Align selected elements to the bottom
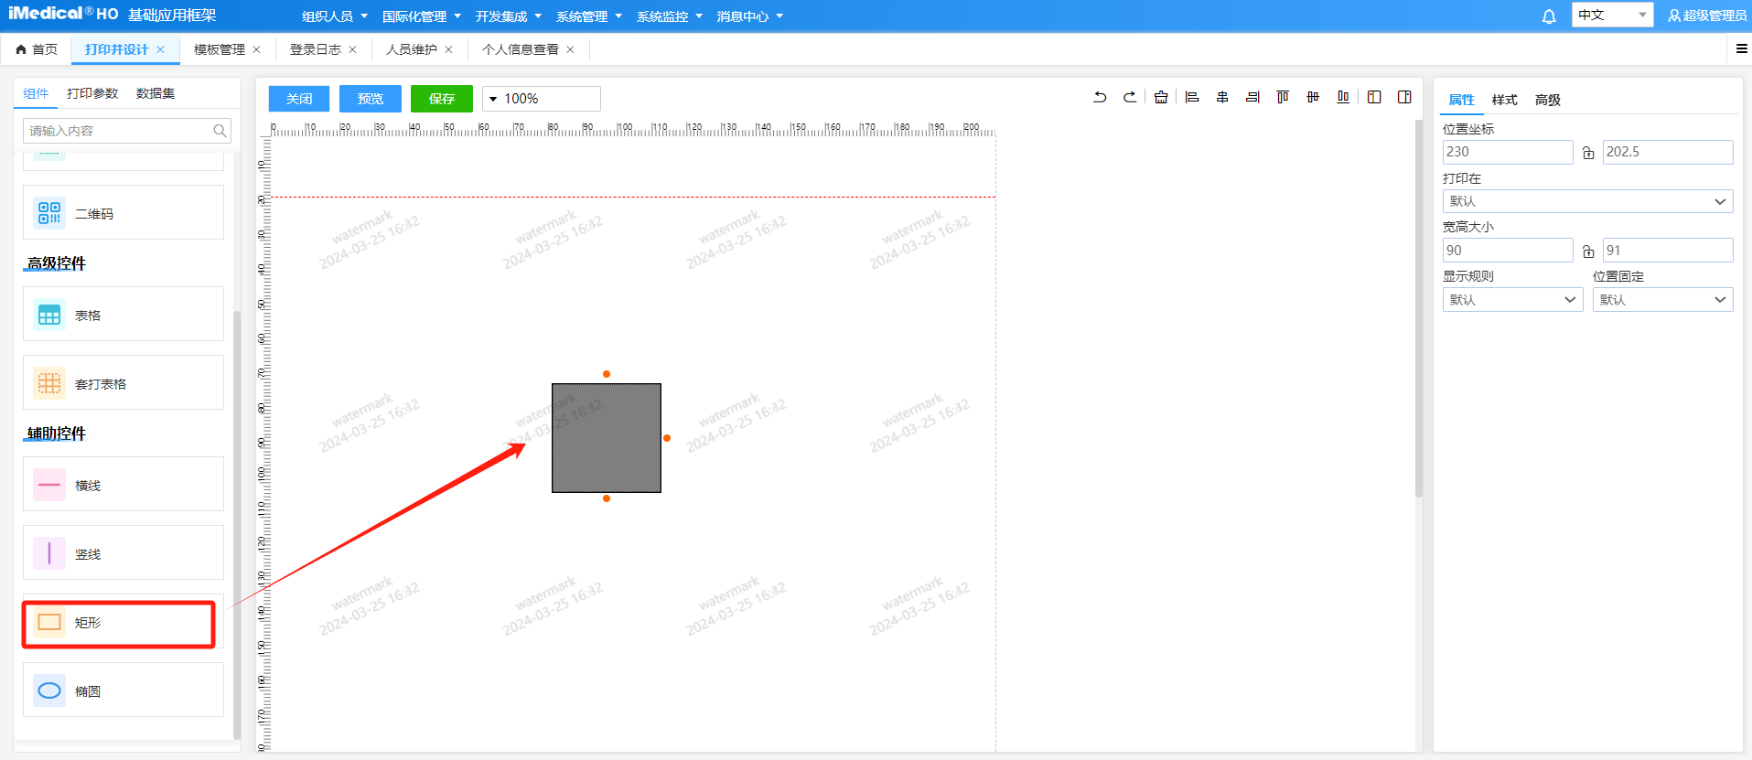This screenshot has width=1752, height=760. 1343,97
